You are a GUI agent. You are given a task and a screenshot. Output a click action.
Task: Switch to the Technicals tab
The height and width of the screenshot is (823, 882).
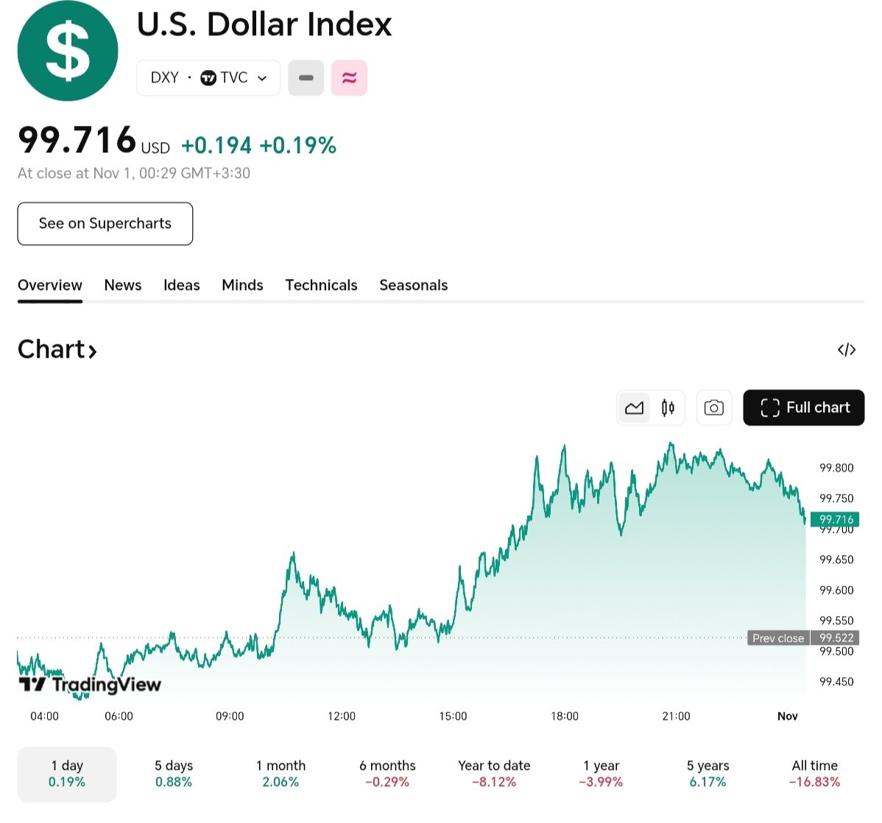click(321, 285)
